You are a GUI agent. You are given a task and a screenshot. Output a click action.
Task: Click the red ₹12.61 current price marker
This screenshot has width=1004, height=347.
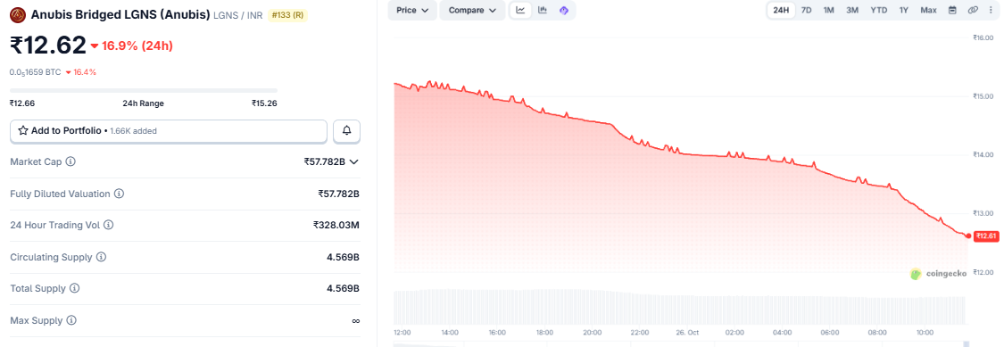pos(986,236)
